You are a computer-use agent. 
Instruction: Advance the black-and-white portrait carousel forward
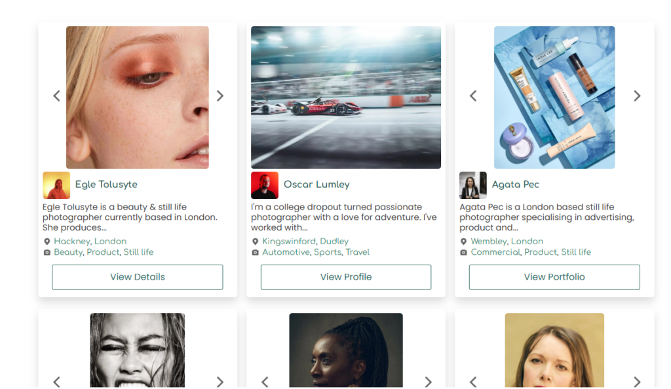point(220,382)
